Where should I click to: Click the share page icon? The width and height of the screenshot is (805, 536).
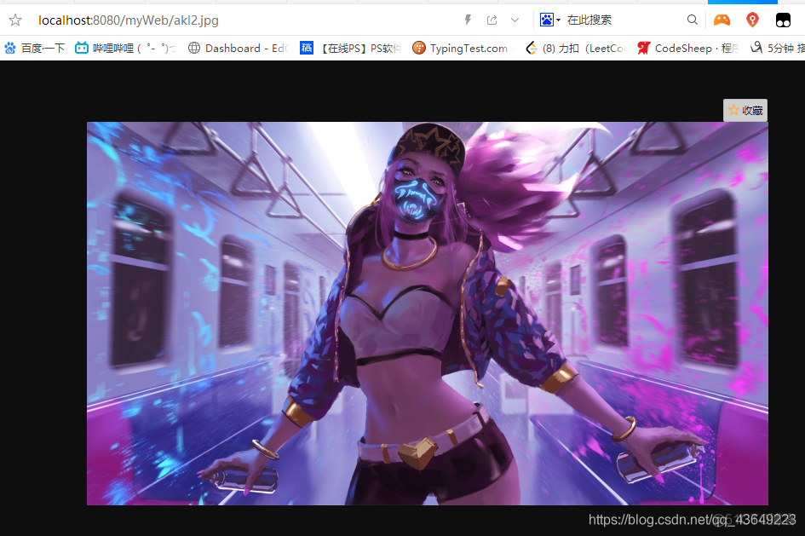[x=492, y=20]
